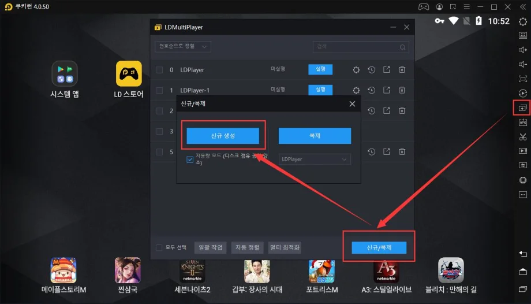
Task: Open keyboard mapping icon in sidebar
Action: point(522,36)
